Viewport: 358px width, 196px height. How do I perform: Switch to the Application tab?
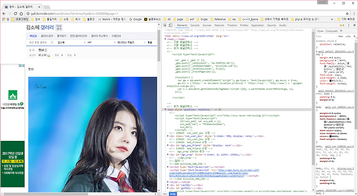258,25
